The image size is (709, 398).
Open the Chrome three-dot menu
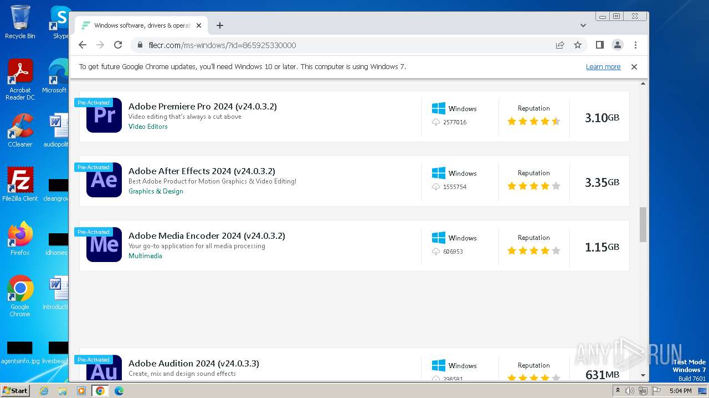[635, 45]
